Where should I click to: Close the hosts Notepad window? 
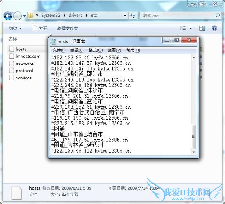coord(189,40)
